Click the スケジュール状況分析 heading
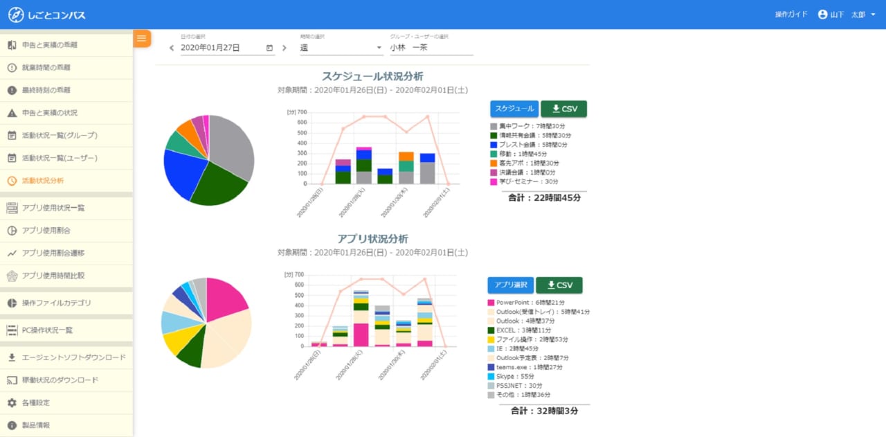 tap(372, 76)
